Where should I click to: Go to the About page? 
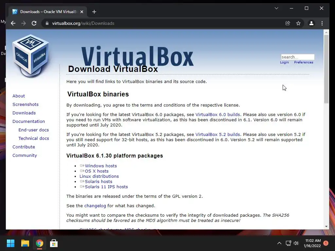(19, 96)
